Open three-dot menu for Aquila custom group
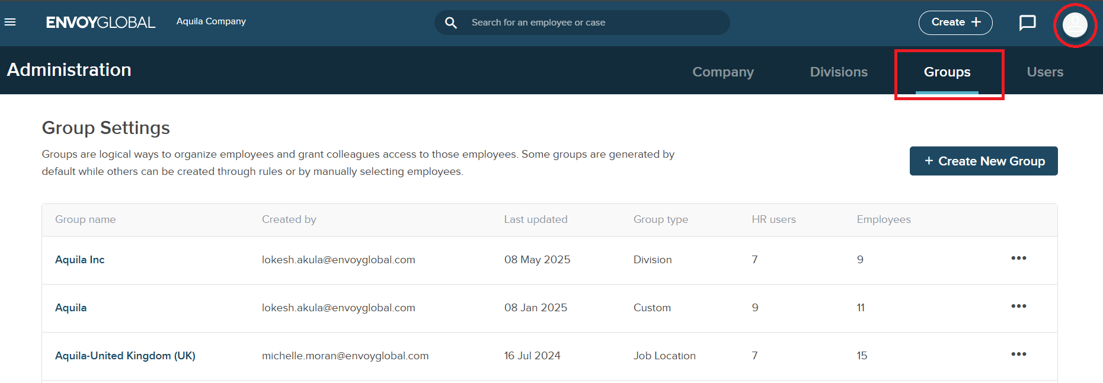This screenshot has height=383, width=1103. tap(1018, 307)
